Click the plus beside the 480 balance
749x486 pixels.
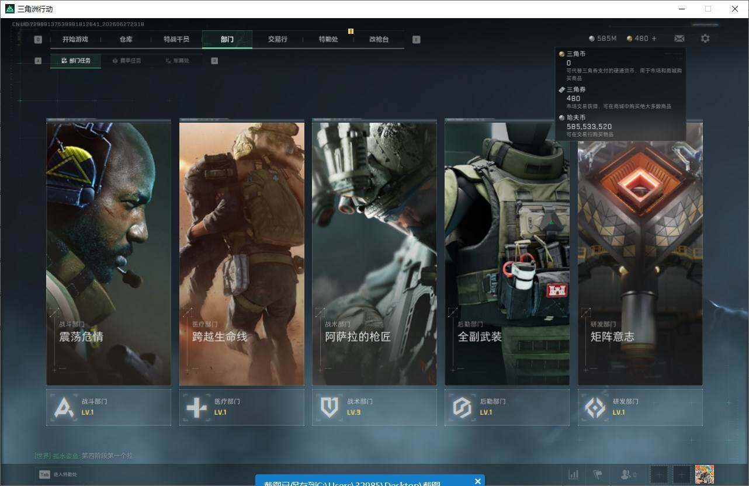click(x=654, y=39)
